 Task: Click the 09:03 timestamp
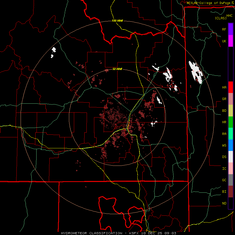click(x=170, y=233)
